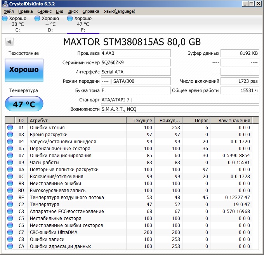Select drive F: status orb
The image size is (264, 255).
(70, 18)
